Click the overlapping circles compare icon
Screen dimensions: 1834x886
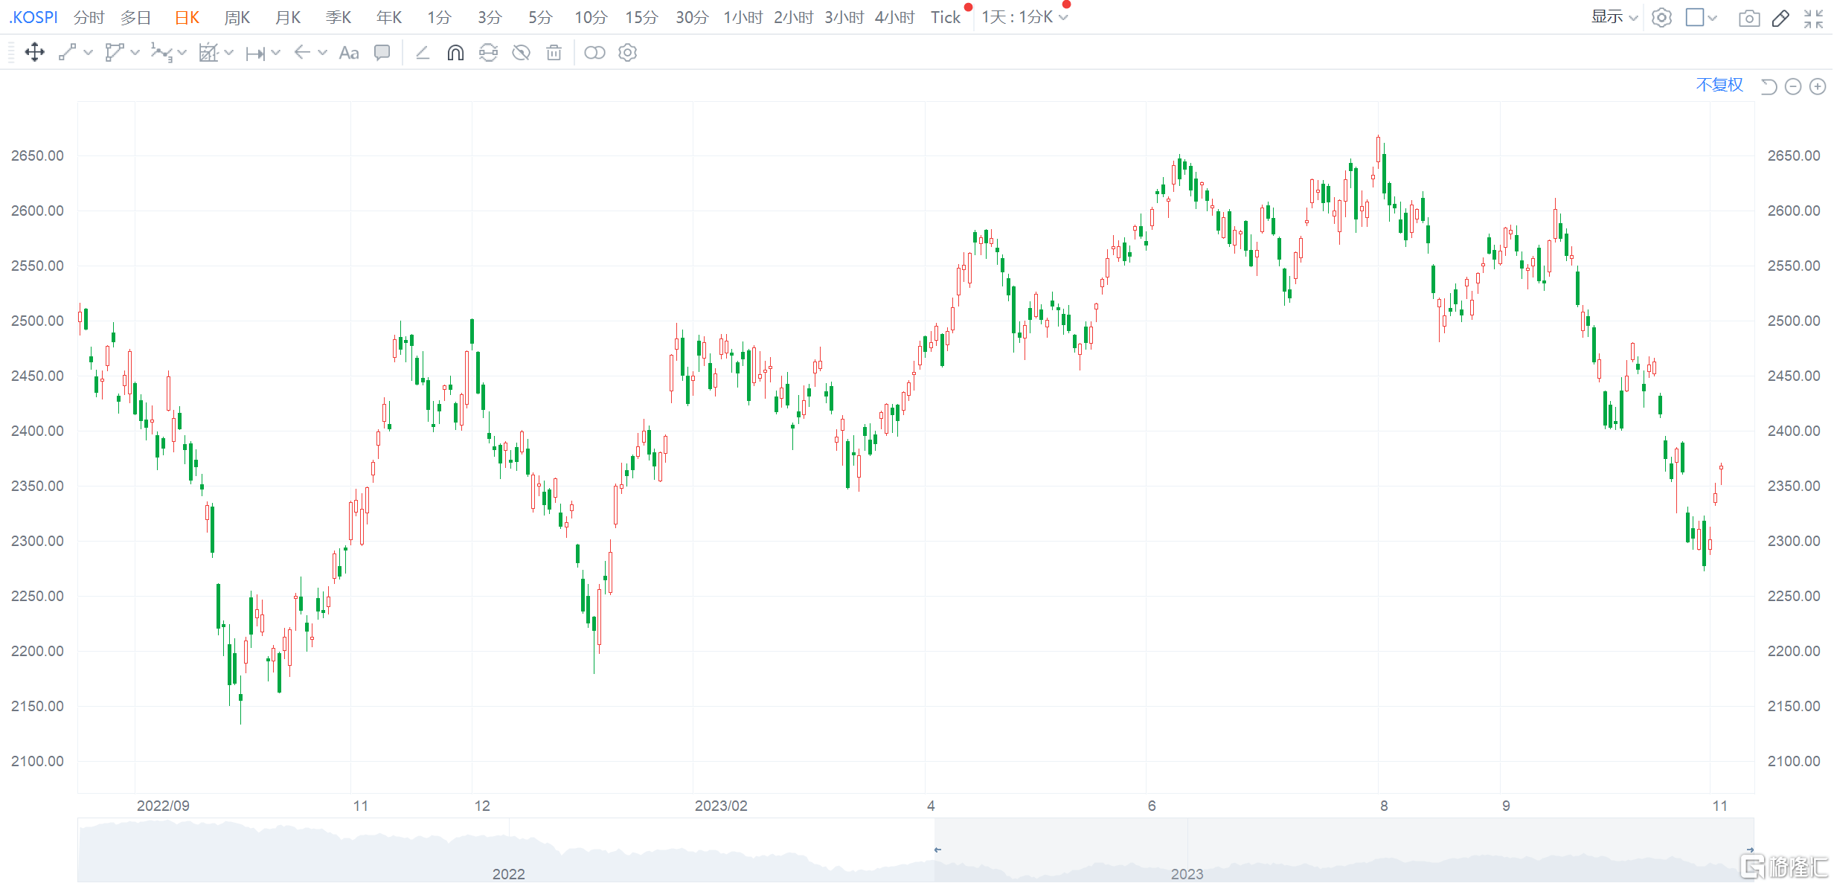tap(594, 52)
